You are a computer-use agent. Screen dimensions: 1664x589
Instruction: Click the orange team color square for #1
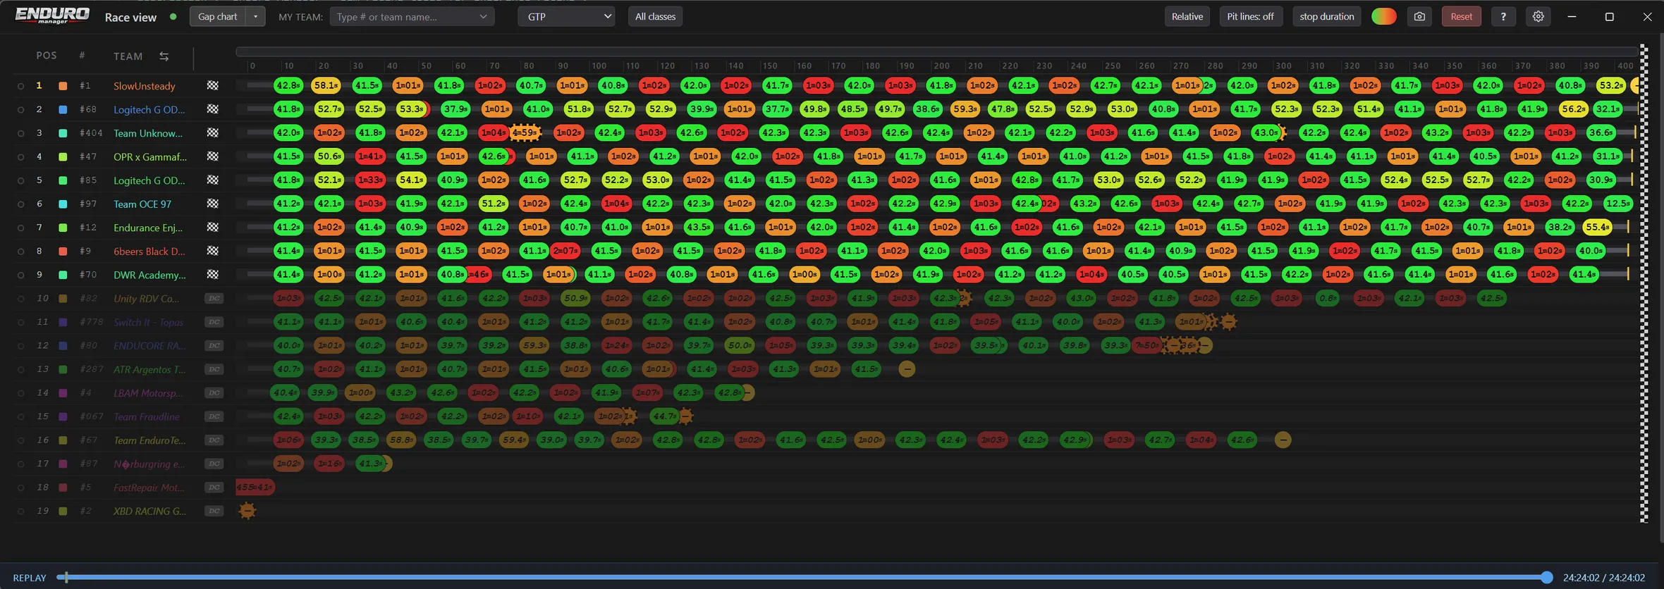pos(63,86)
